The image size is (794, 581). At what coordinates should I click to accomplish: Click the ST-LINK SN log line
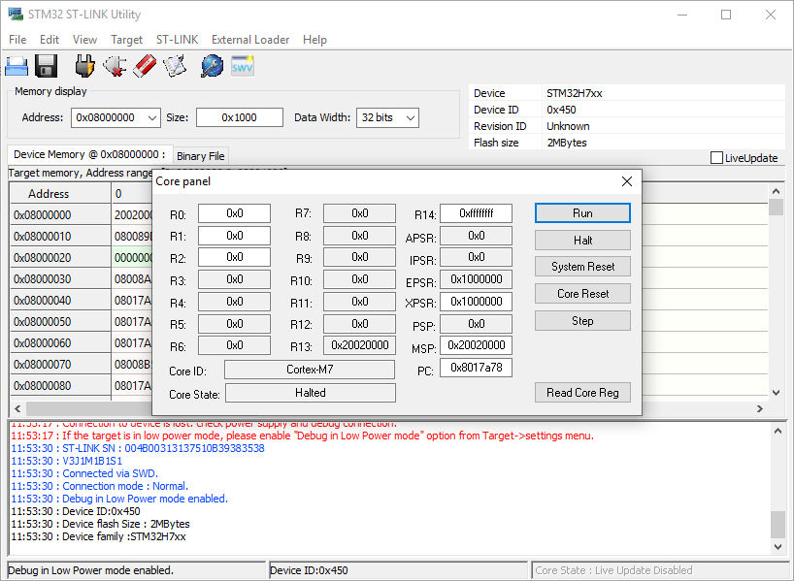138,448
